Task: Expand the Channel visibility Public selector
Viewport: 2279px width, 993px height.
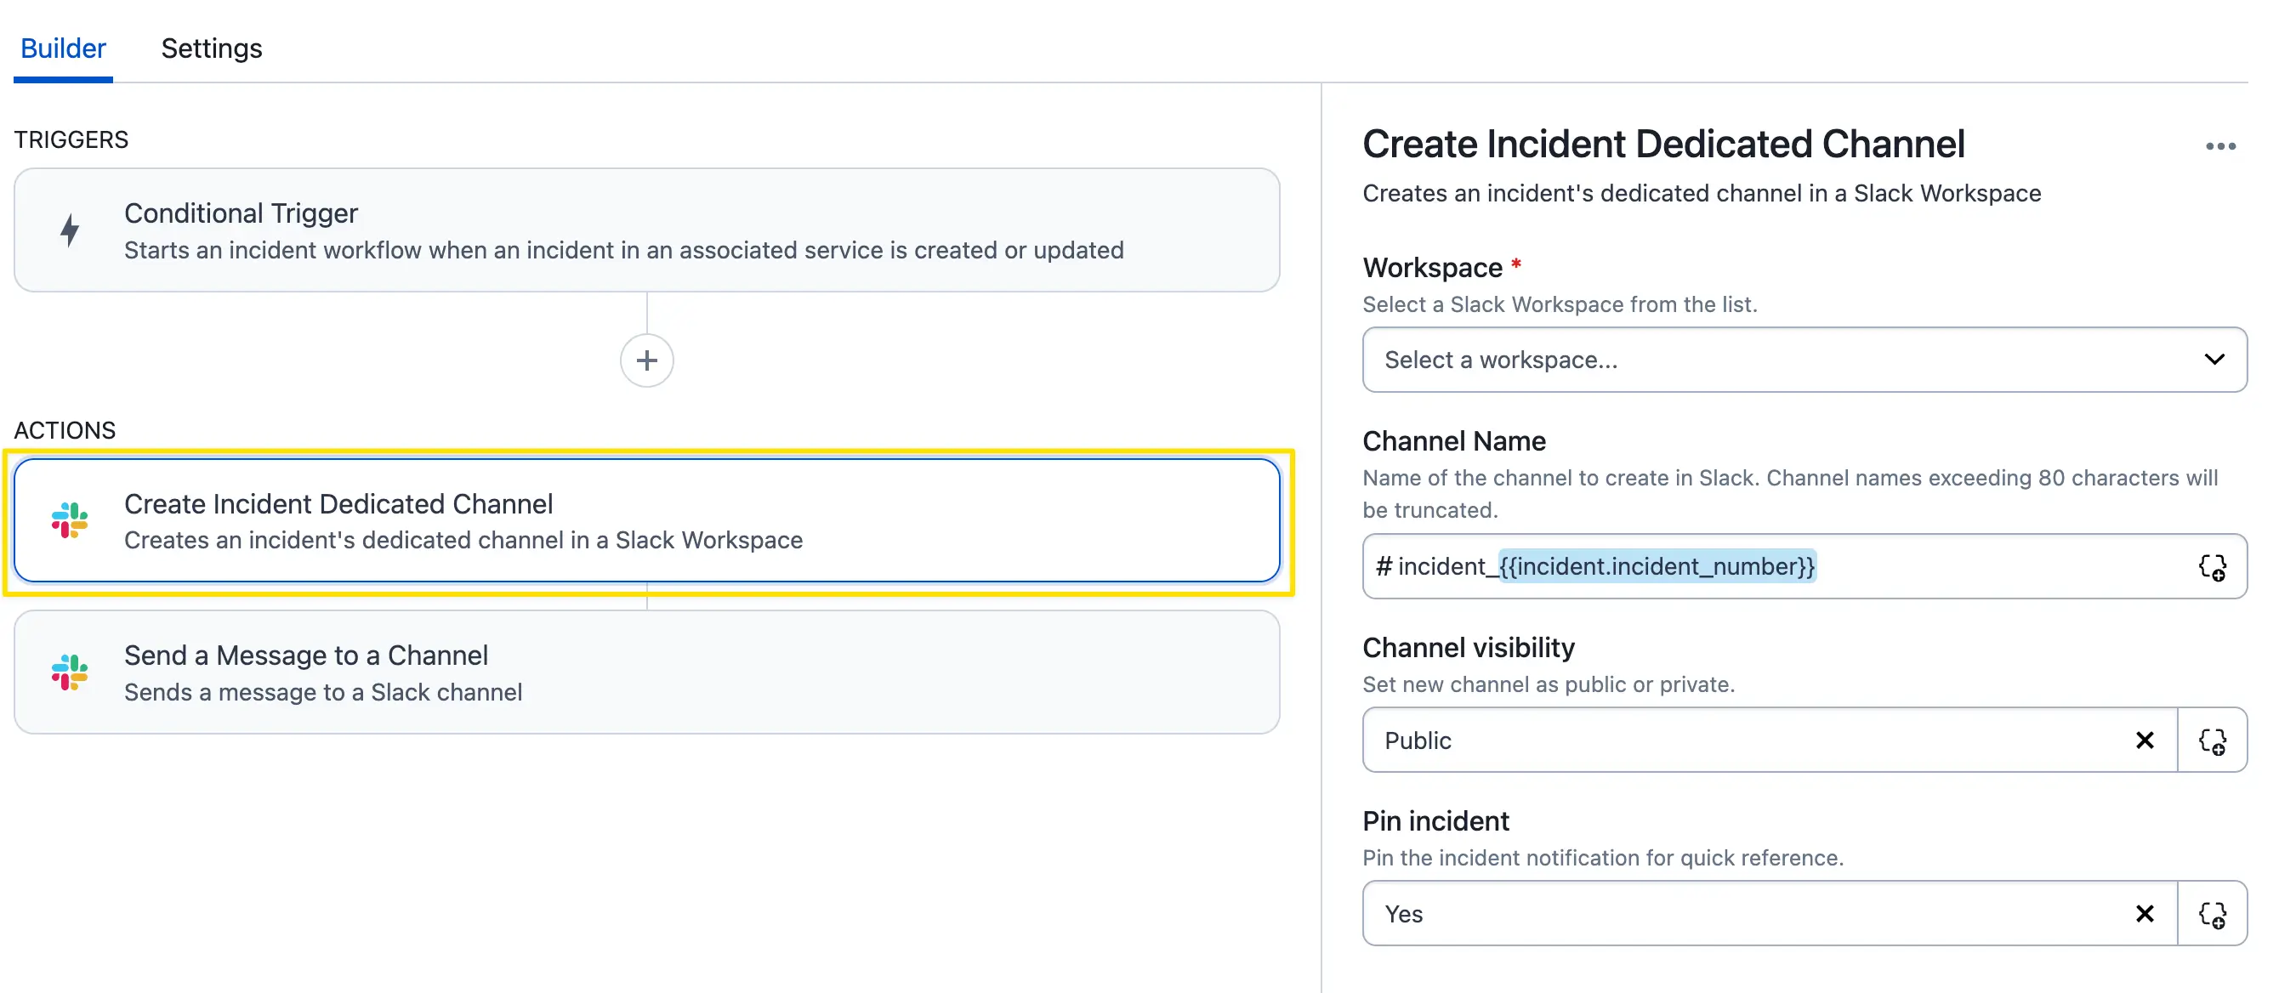Action: (x=1752, y=740)
